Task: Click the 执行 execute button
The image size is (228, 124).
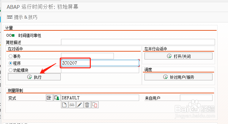Action: (x=34, y=77)
